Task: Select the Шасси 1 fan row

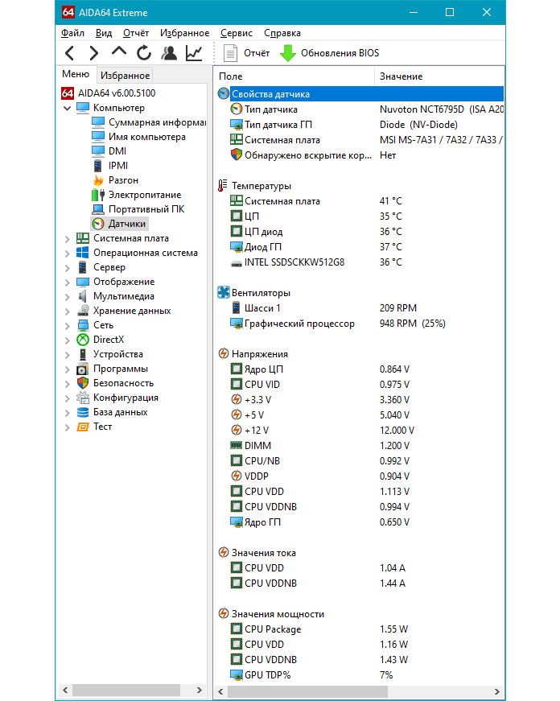Action: click(x=360, y=308)
